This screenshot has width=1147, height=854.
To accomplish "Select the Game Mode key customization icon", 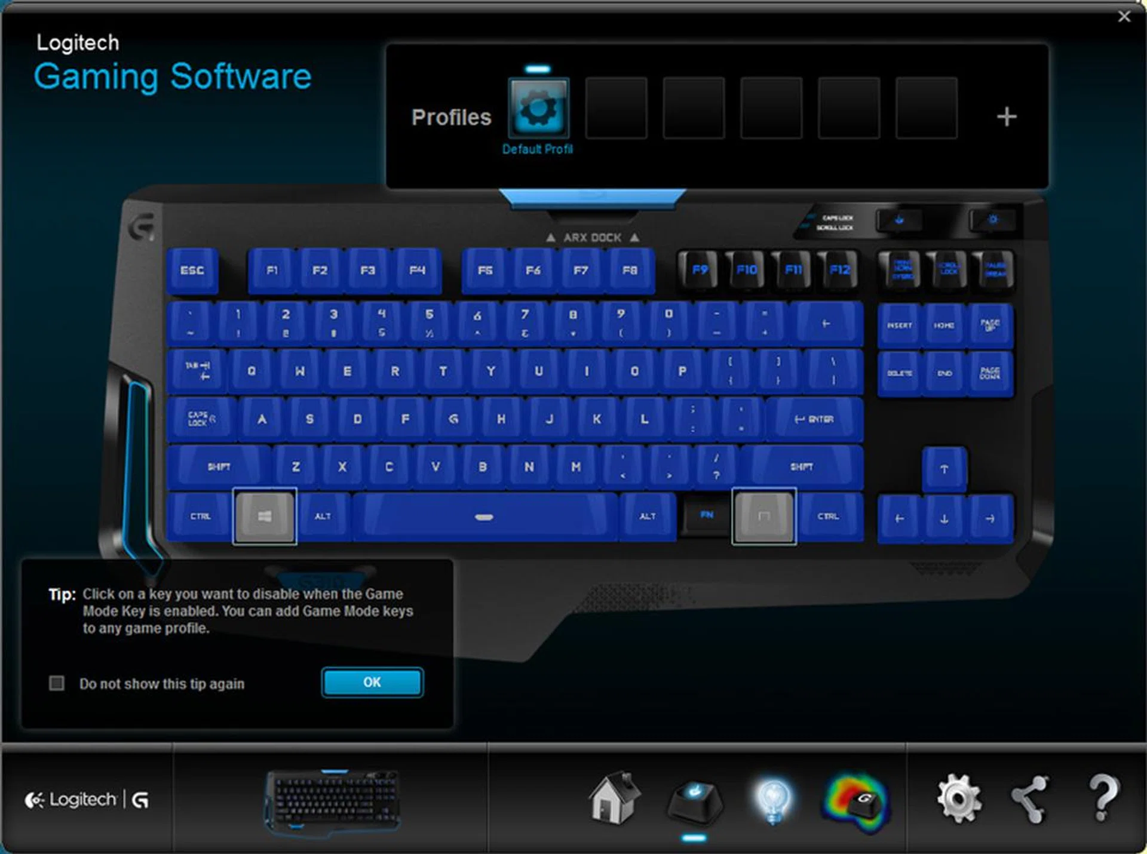I will click(694, 800).
